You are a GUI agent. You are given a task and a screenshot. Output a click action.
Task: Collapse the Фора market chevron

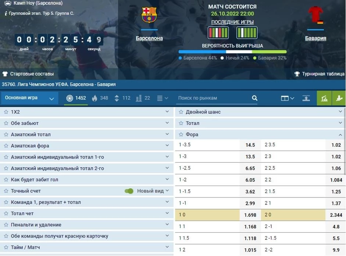point(340,134)
